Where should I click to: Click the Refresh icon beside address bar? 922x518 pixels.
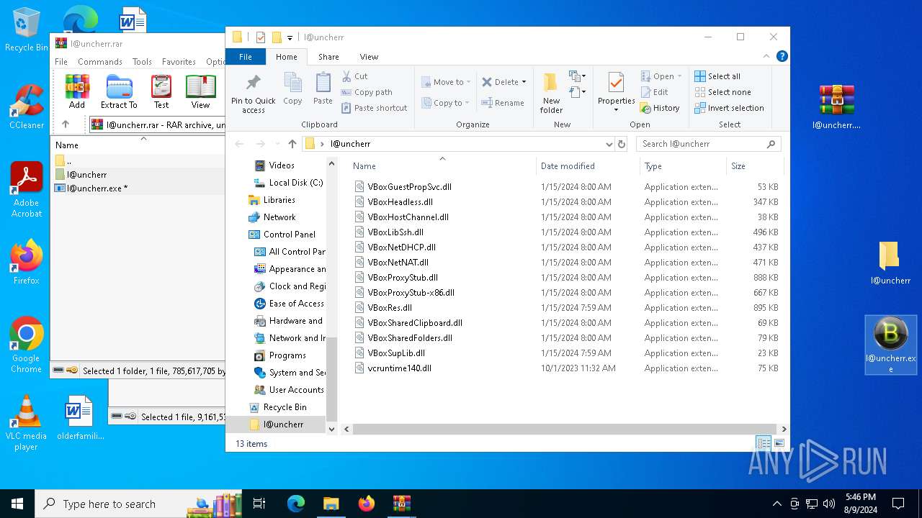tap(622, 144)
